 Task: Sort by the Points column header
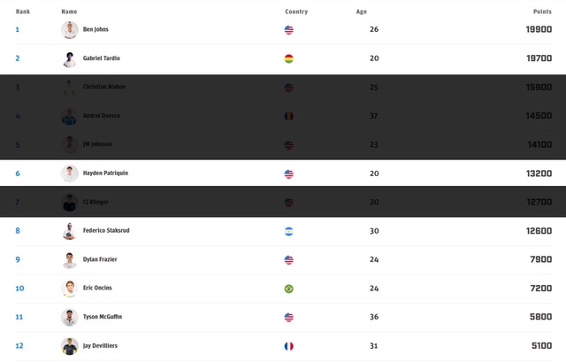542,12
